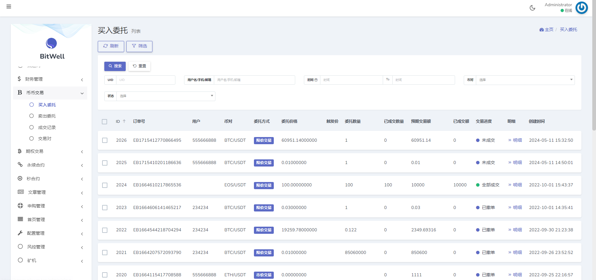Open 卖出委托 in the sidebar

click(x=47, y=116)
